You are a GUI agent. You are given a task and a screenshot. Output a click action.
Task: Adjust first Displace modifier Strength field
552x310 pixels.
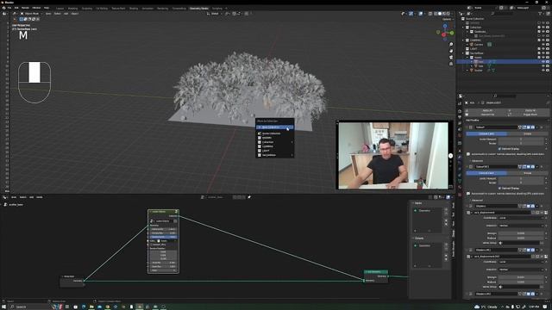tap(521, 233)
